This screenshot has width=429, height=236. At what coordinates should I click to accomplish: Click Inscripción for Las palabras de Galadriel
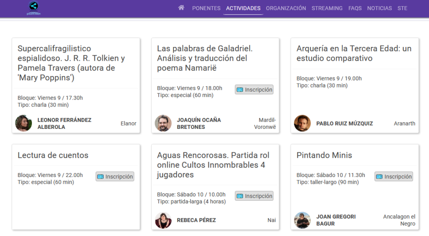(x=254, y=90)
